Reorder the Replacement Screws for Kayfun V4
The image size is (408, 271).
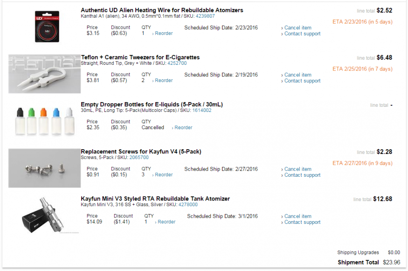click(x=164, y=174)
